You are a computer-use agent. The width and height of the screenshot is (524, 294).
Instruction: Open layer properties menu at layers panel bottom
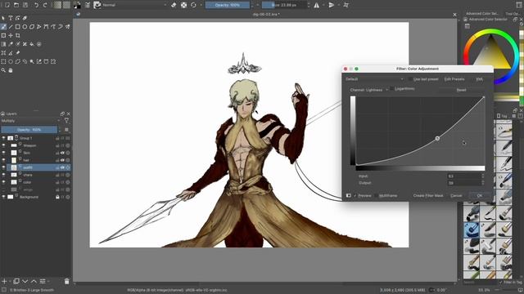coord(43,281)
